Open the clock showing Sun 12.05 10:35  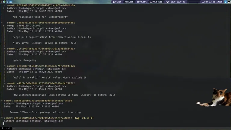(x=212, y=2)
